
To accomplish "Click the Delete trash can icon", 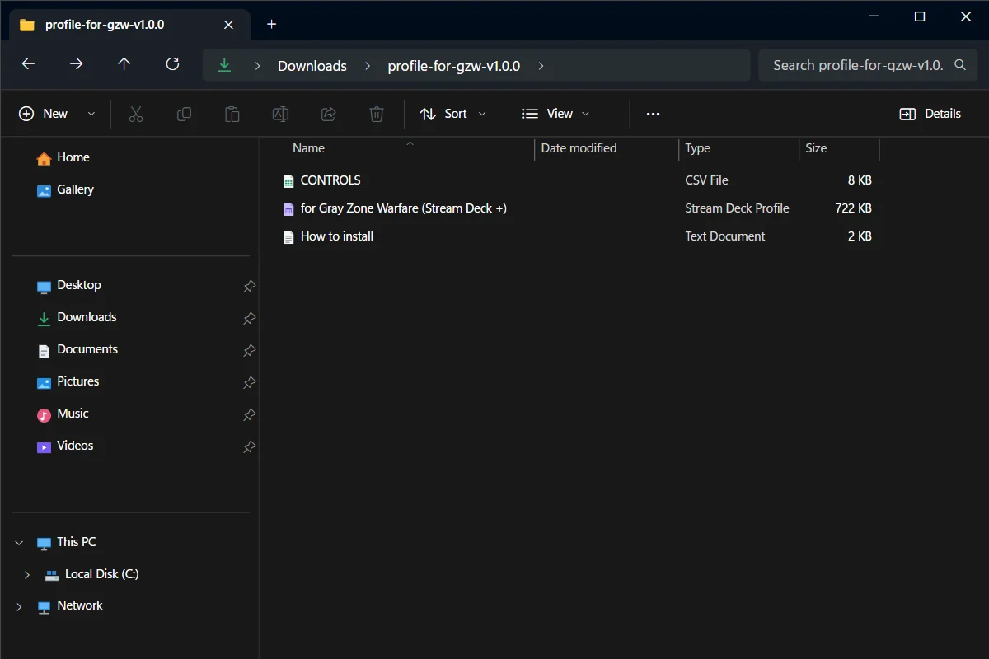I will click(377, 114).
